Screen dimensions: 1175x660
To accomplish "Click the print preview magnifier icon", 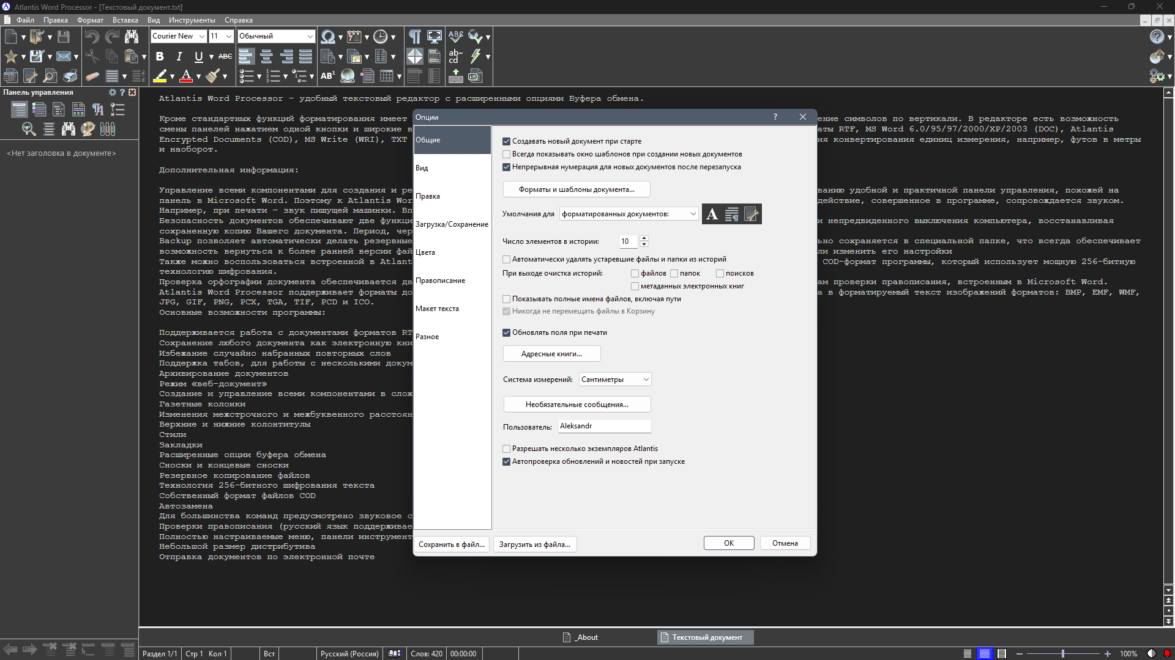I will [x=50, y=76].
